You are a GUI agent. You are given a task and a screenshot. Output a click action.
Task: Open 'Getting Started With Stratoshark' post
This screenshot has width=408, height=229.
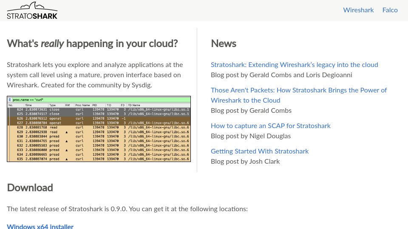[x=260, y=151]
